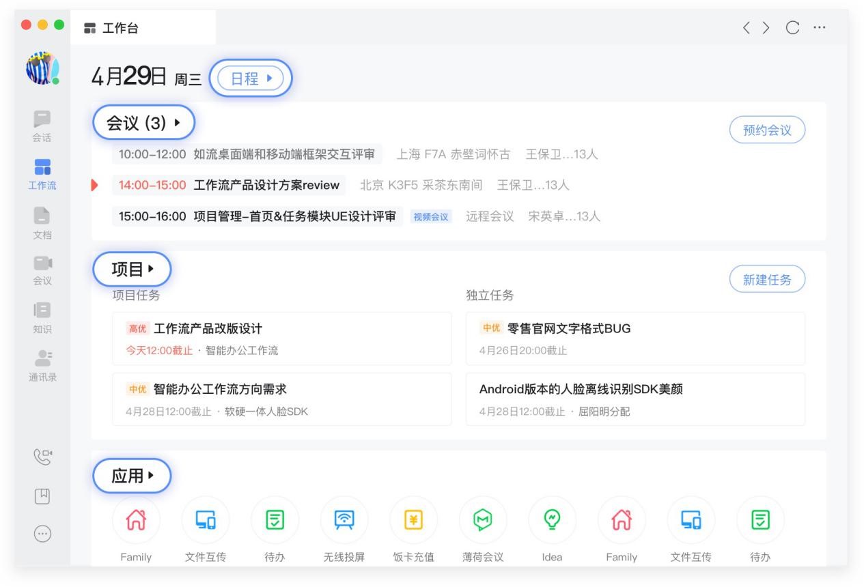Open the 饭卡充值 app icon

click(413, 521)
